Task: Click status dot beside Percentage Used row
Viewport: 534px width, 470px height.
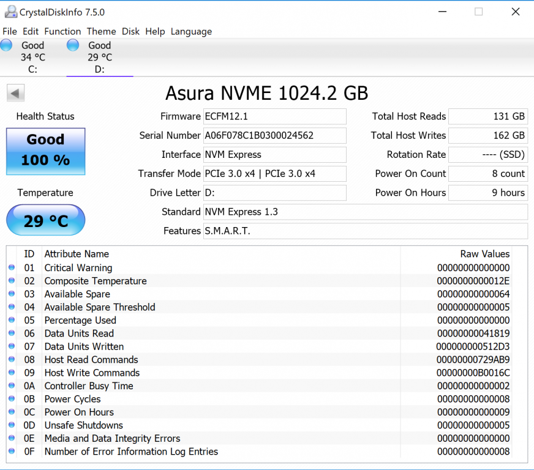Action: click(12, 320)
